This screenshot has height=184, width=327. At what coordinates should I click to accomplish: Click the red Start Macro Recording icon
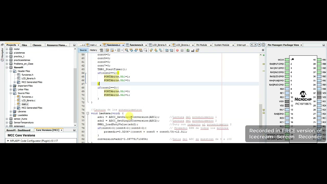click(177, 50)
